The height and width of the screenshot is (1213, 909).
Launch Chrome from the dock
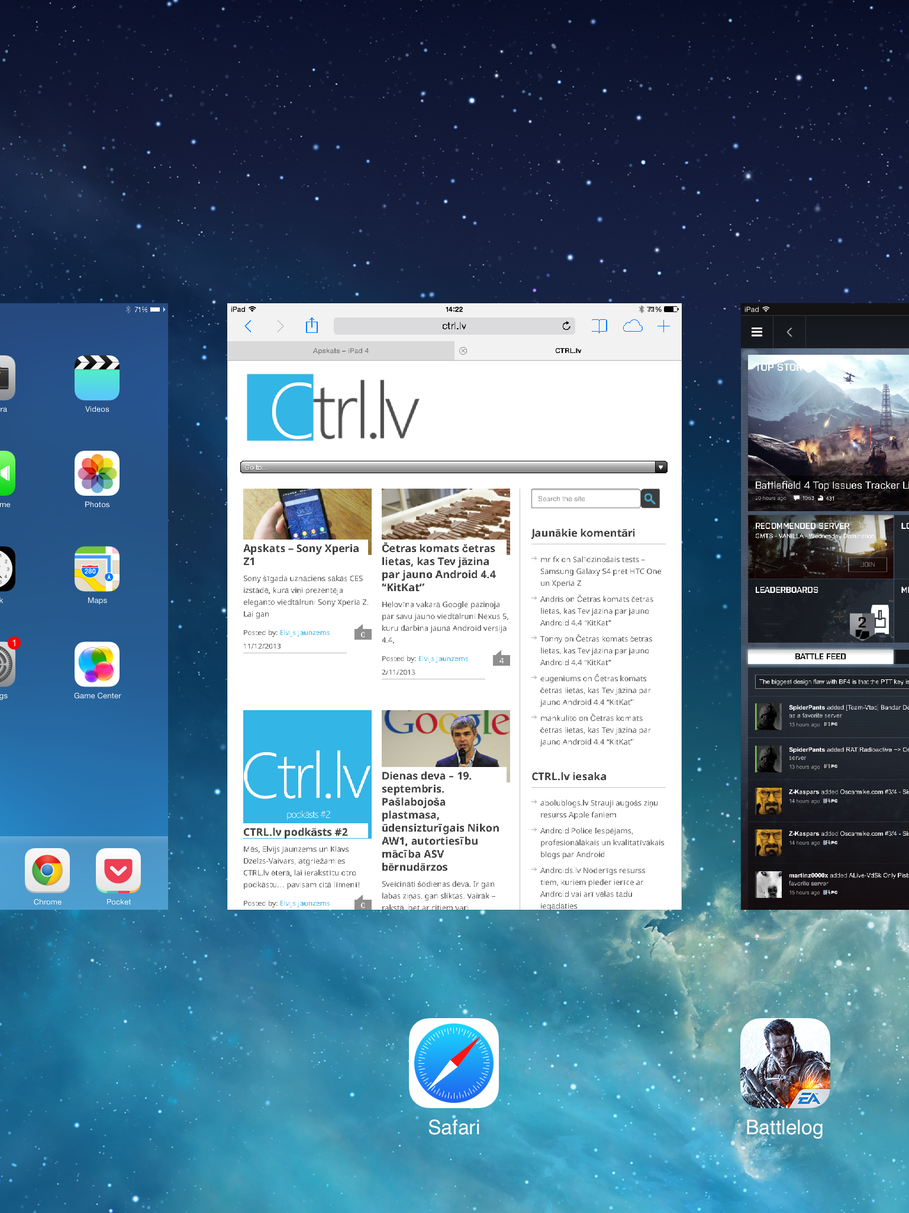click(47, 871)
